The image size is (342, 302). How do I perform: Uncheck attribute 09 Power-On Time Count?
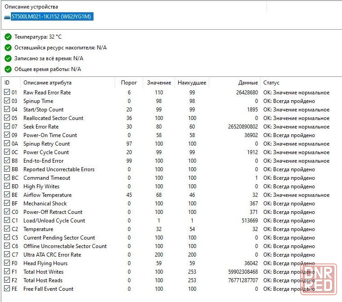[x=7, y=135]
